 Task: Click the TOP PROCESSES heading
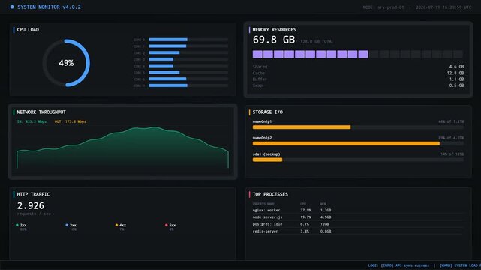(270, 194)
